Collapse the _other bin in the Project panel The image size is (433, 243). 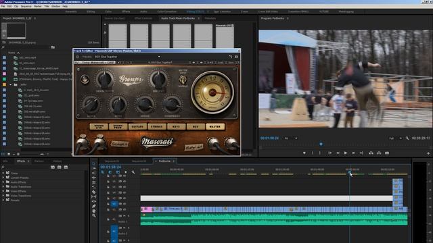pos(11,84)
